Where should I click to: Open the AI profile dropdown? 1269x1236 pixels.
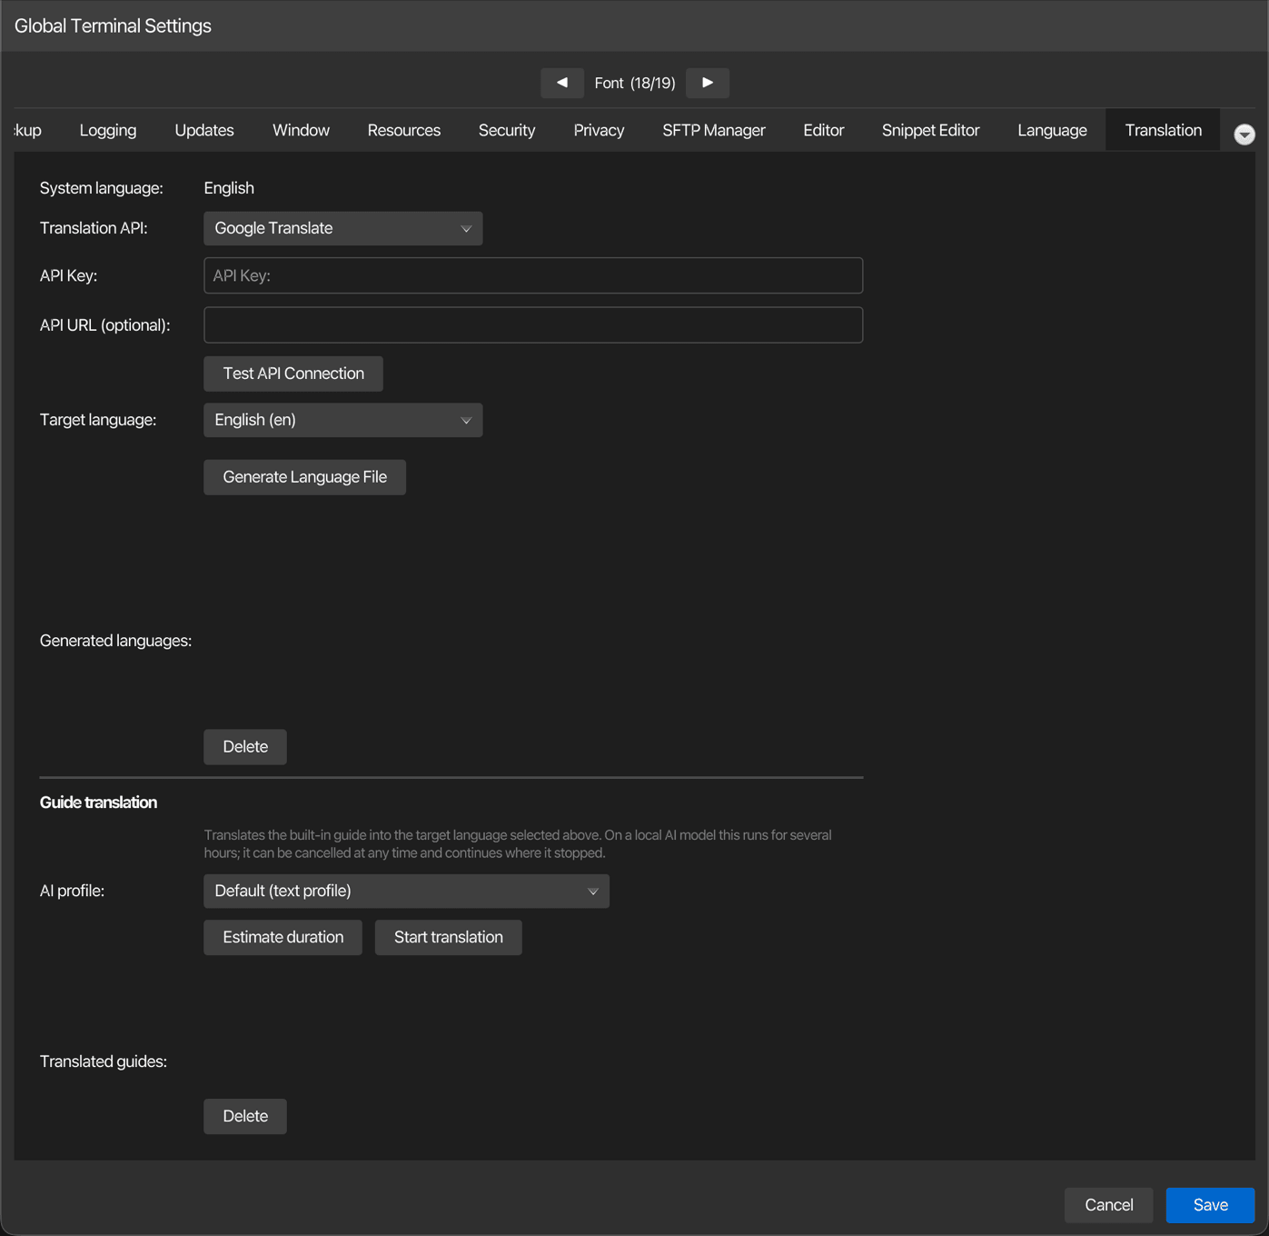pos(406,891)
